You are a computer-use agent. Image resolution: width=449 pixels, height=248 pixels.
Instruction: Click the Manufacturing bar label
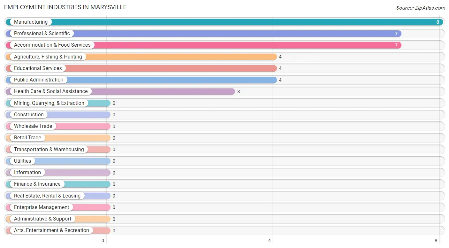point(31,22)
